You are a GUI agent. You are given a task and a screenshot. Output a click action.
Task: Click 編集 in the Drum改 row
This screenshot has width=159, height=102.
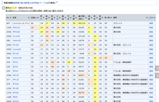click(151, 36)
